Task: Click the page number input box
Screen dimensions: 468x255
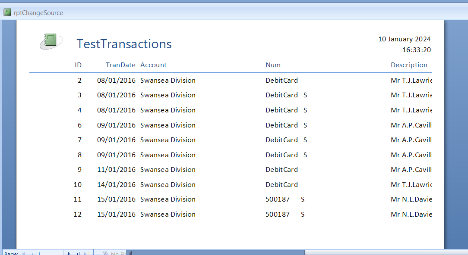Action: point(50,253)
